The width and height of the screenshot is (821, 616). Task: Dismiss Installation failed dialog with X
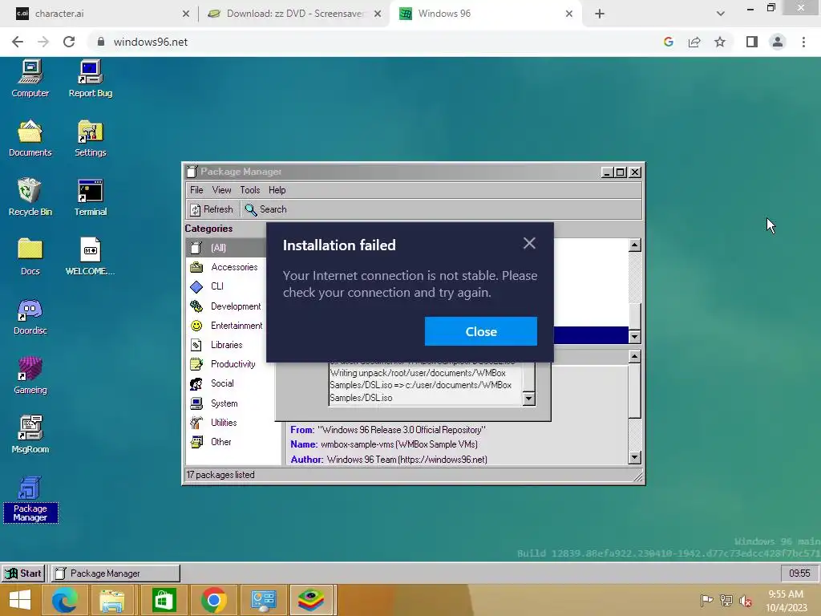pyautogui.click(x=529, y=243)
